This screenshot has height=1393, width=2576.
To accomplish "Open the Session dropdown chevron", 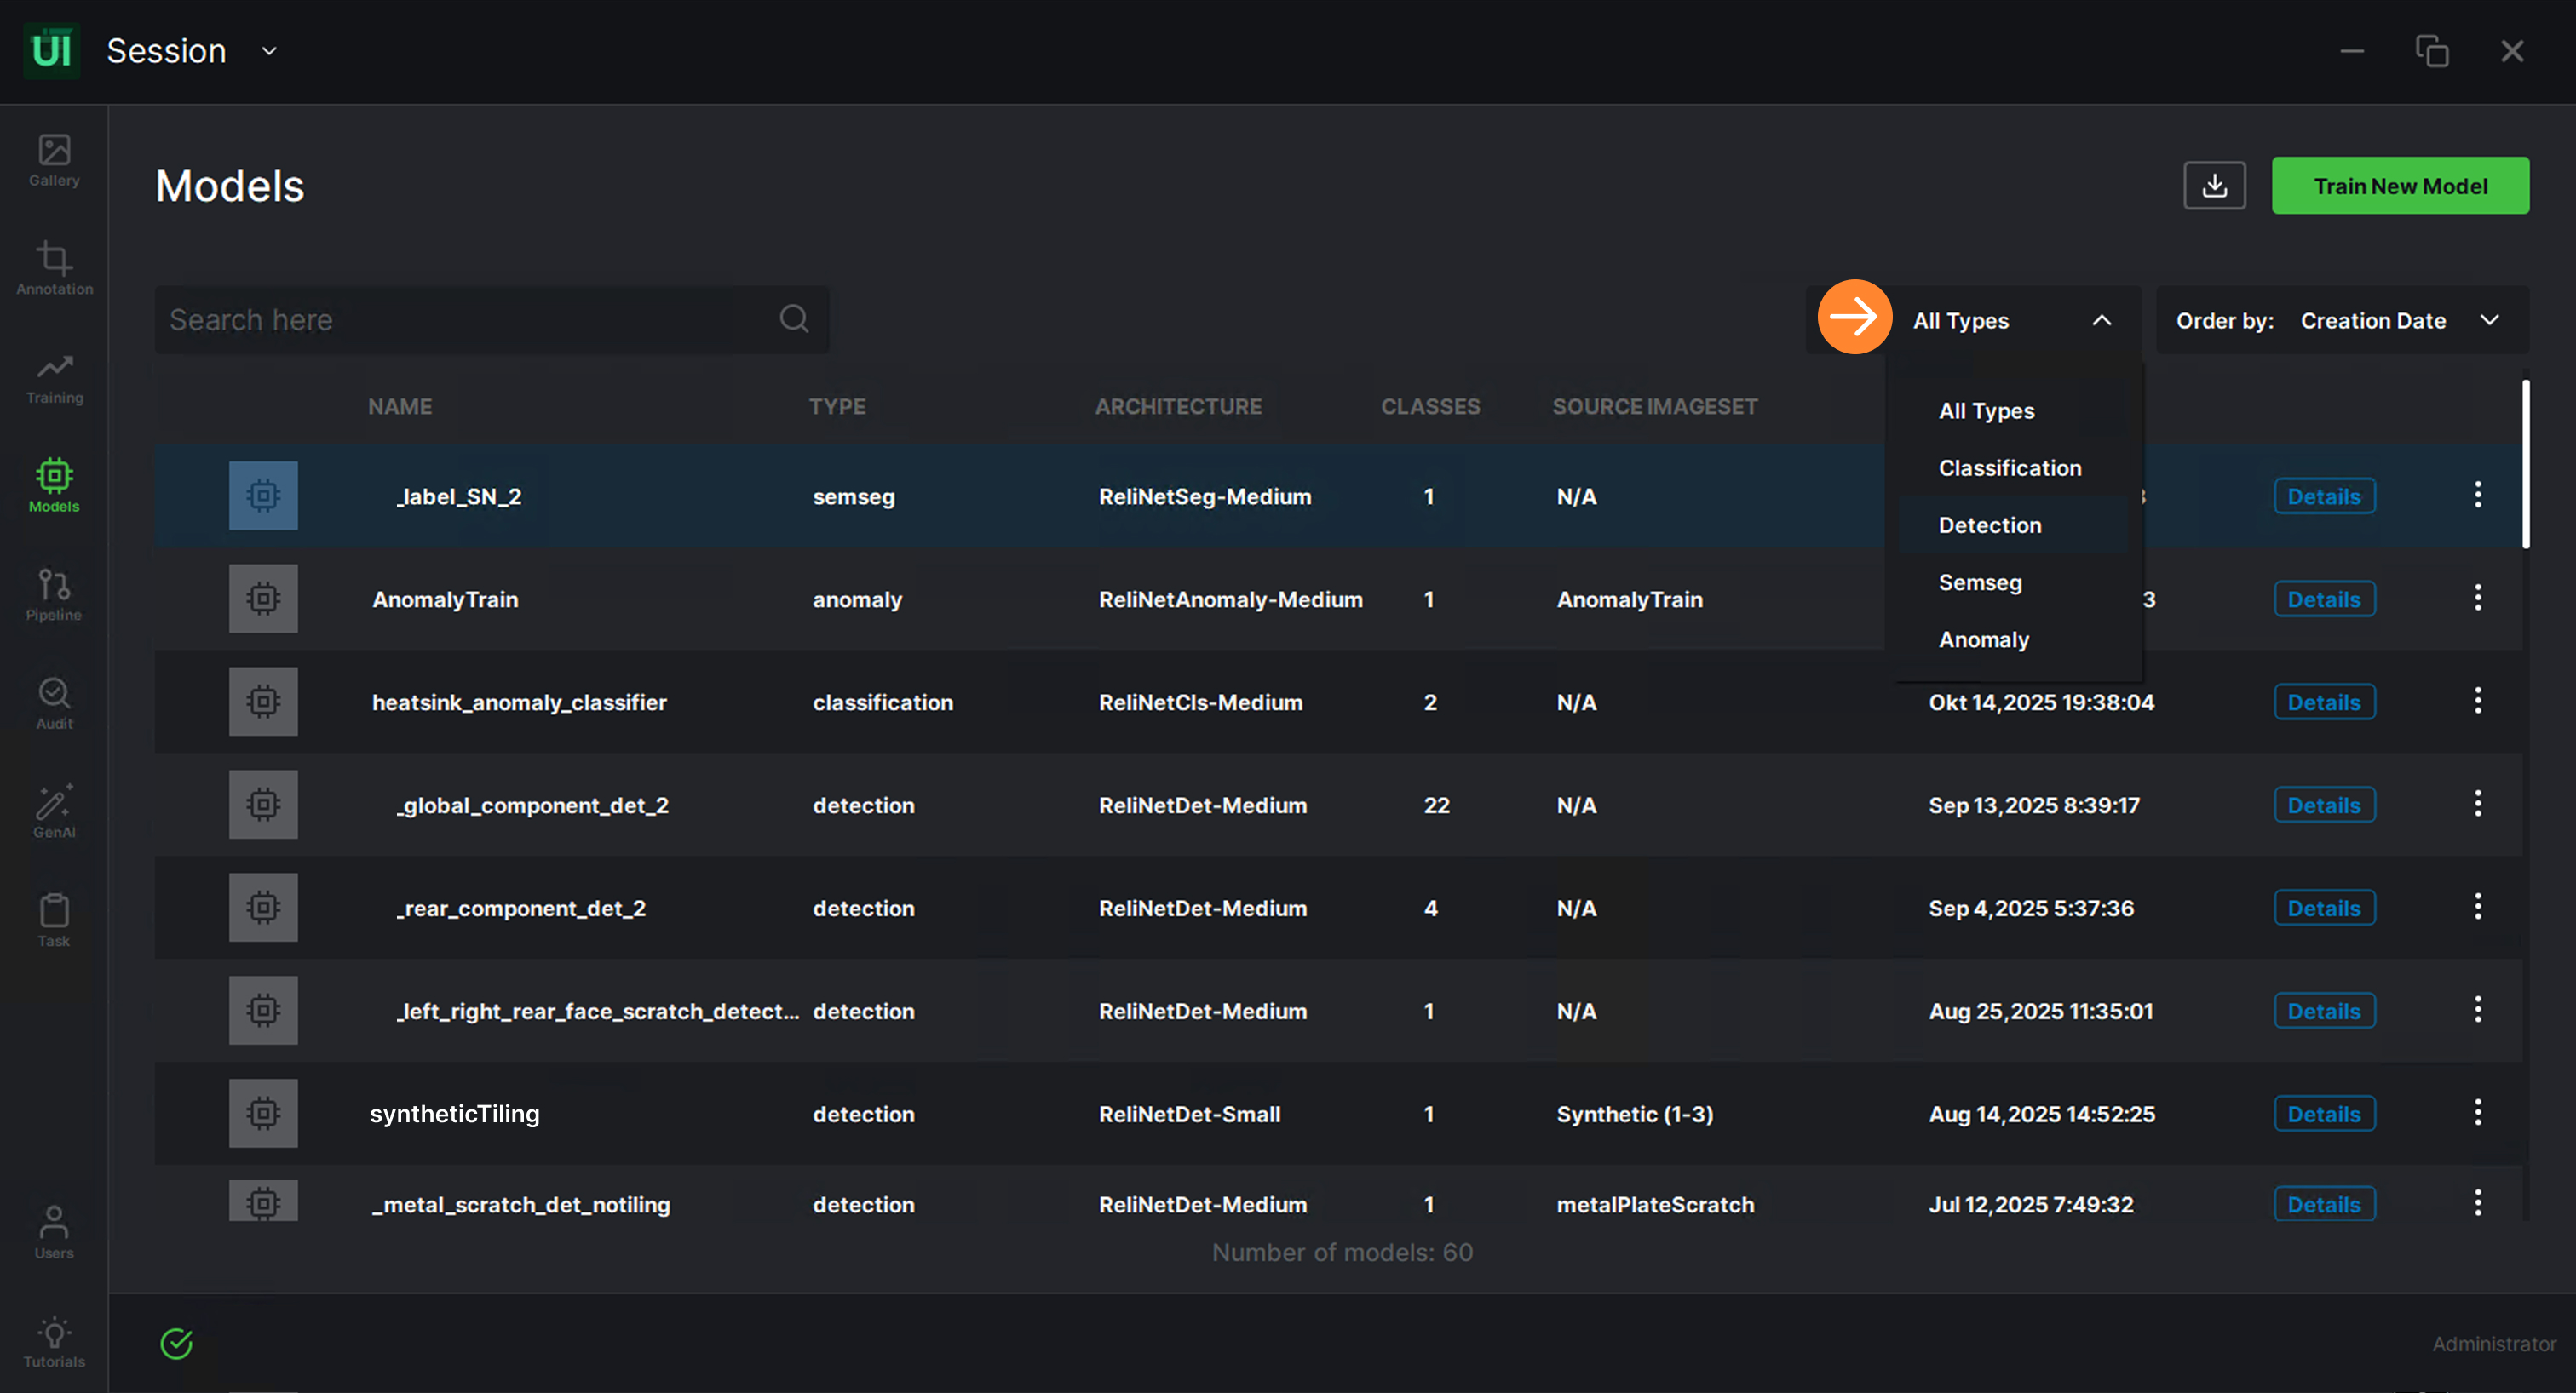I will pos(269,51).
